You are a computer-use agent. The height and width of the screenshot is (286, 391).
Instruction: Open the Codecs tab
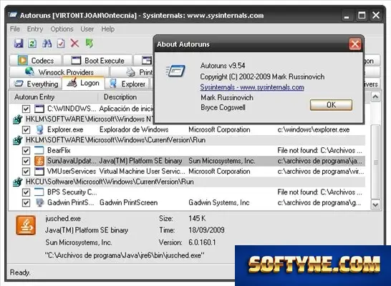36,61
